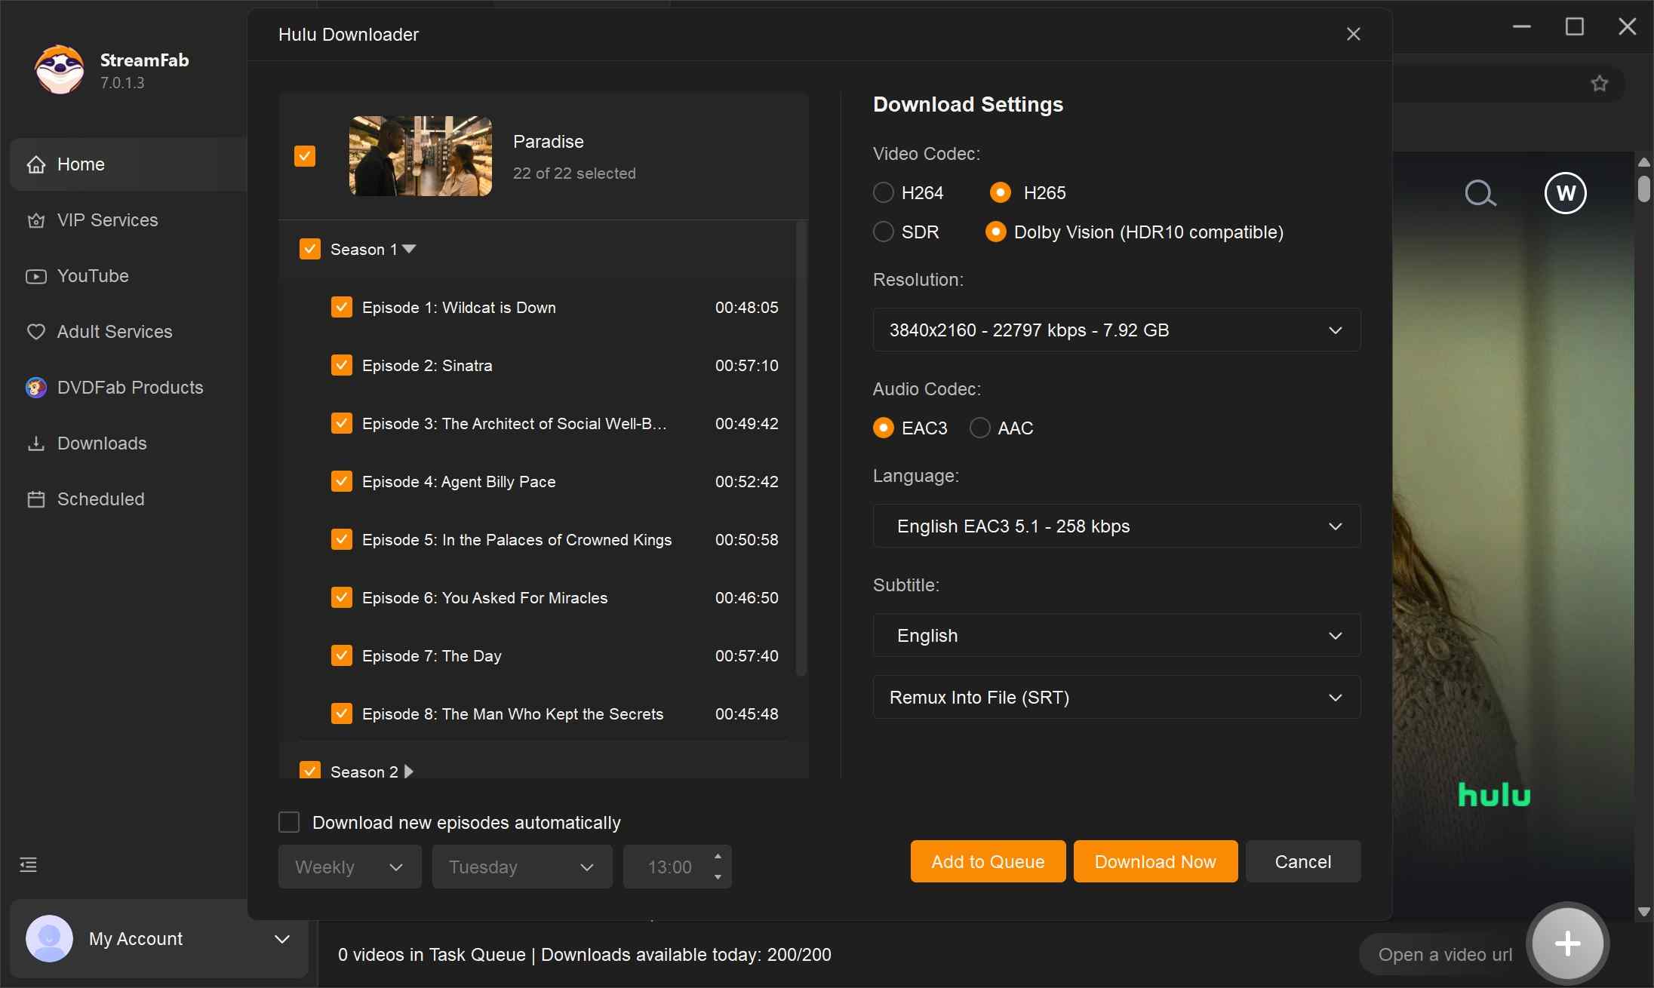Click the bookmark star icon
The image size is (1654, 988).
[x=1599, y=84]
